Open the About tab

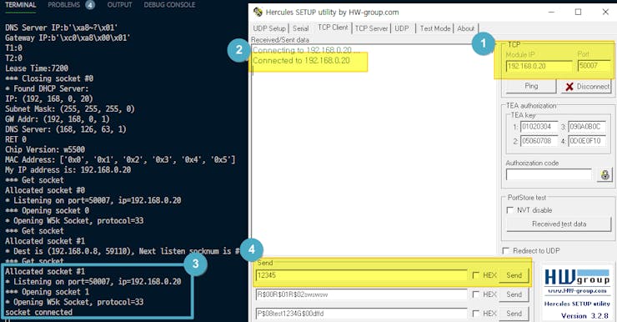pos(465,28)
